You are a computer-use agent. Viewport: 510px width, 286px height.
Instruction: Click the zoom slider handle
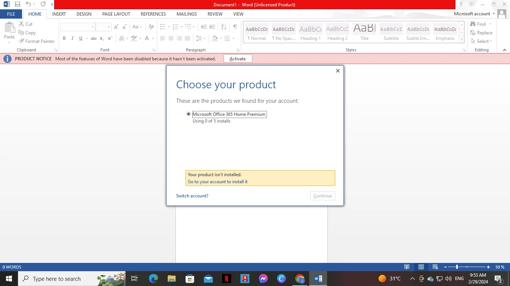457,267
